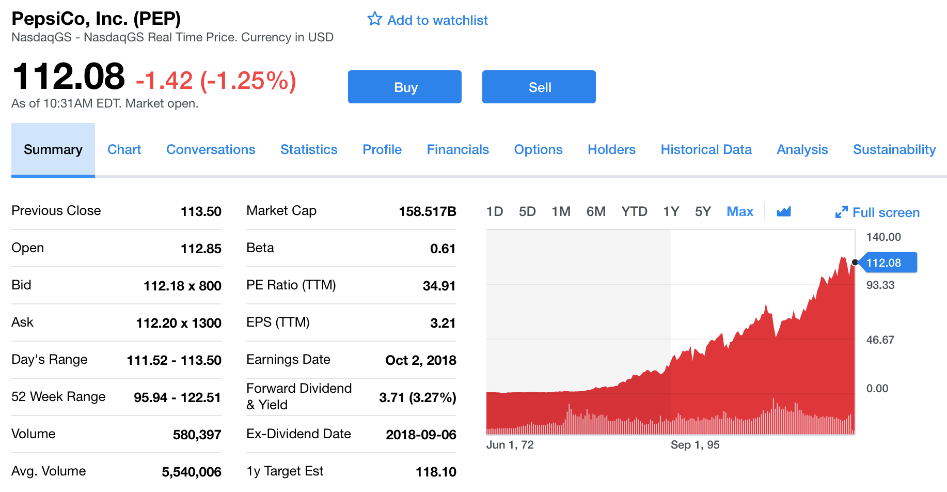Open the Holders tab
947x492 pixels.
click(611, 149)
